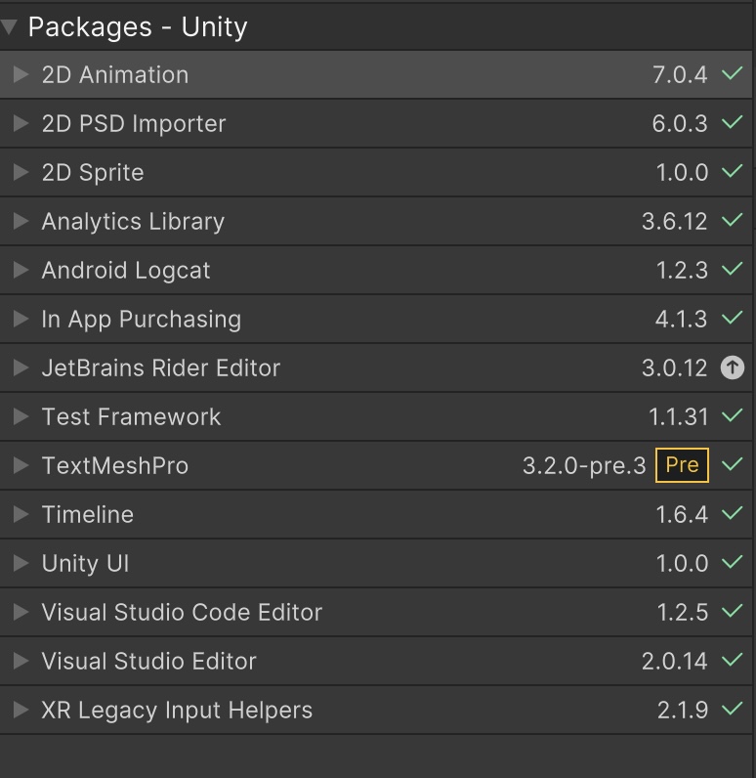The width and height of the screenshot is (756, 778).
Task: Click version 1.6.4 of Timeline
Action: click(x=682, y=514)
